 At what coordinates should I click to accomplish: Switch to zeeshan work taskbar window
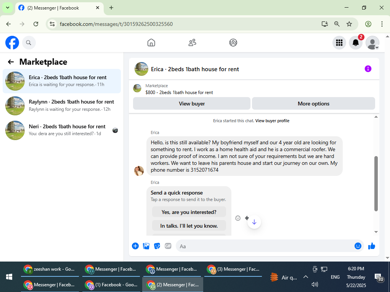(x=50, y=269)
